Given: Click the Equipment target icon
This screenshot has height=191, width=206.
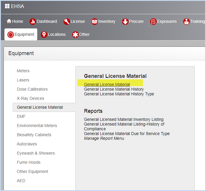Looking at the screenshot, I should click(11, 35).
